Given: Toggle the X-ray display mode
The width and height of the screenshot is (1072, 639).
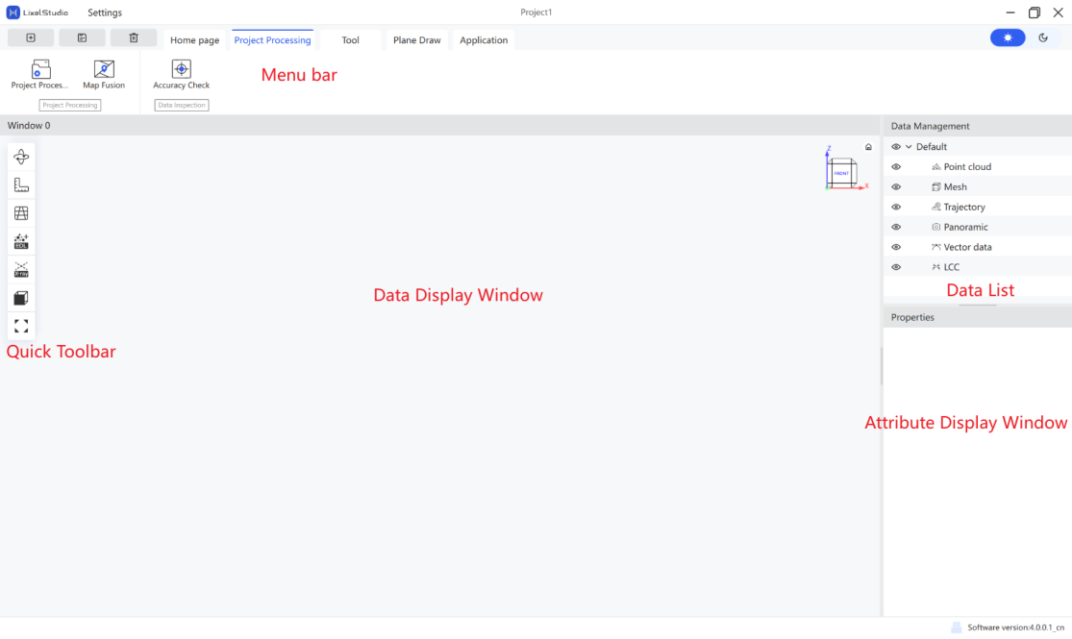Looking at the screenshot, I should tap(21, 269).
